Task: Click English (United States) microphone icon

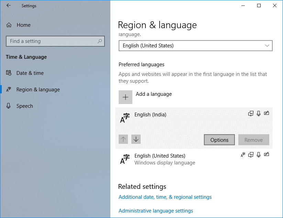Action: pyautogui.click(x=258, y=155)
